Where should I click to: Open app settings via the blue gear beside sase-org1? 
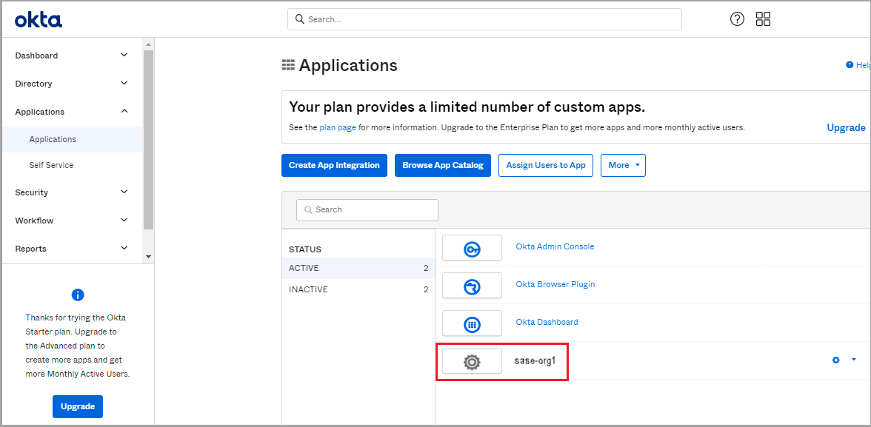coord(835,360)
